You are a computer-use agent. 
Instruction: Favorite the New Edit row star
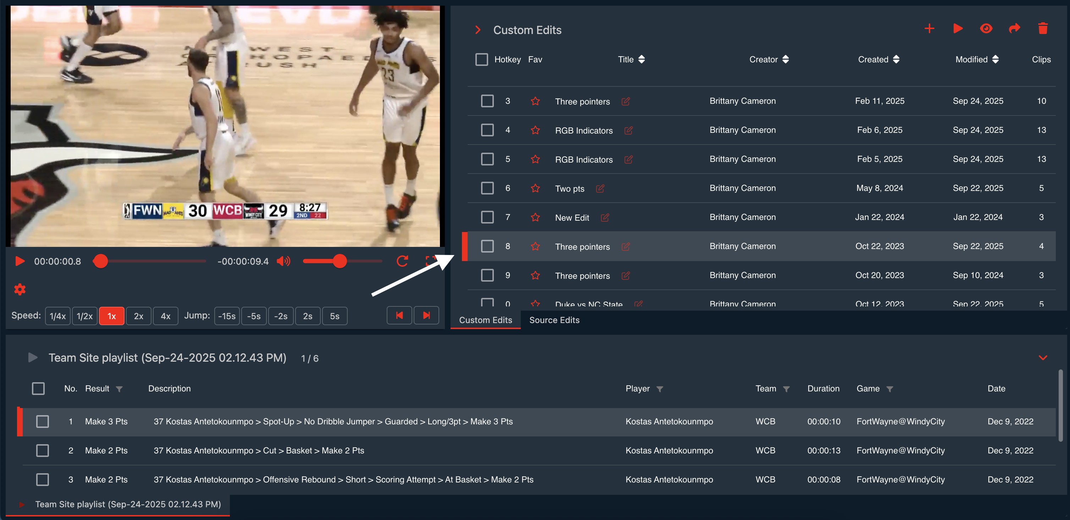point(535,217)
